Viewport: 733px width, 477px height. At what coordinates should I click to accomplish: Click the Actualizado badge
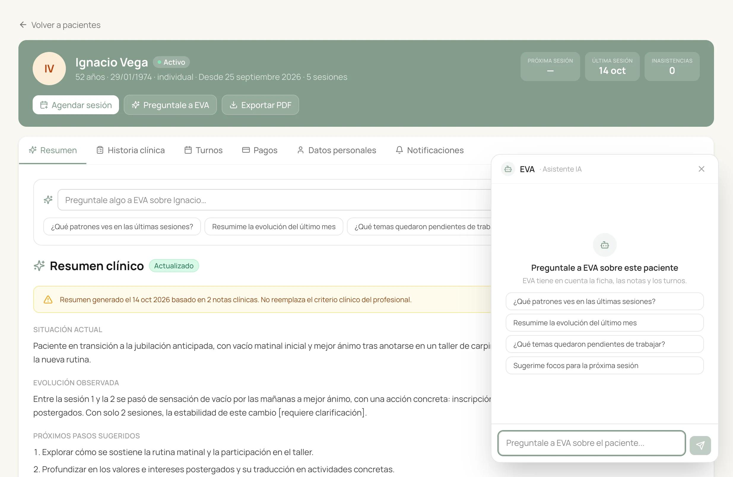coord(174,266)
